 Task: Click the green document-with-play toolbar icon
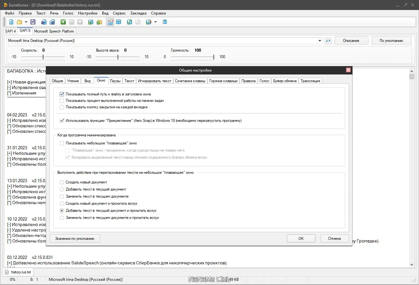(x=91, y=22)
